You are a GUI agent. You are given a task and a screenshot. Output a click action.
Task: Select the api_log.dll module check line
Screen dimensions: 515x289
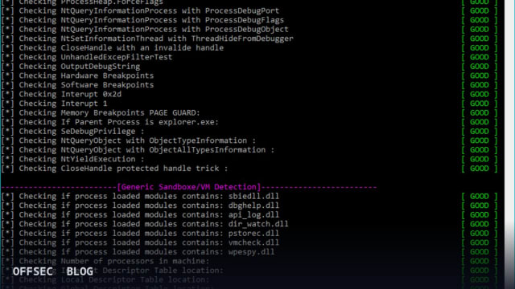click(140, 215)
